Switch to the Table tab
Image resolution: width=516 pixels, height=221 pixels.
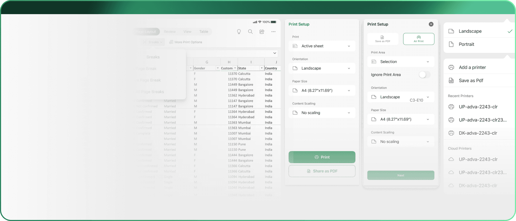click(x=204, y=32)
